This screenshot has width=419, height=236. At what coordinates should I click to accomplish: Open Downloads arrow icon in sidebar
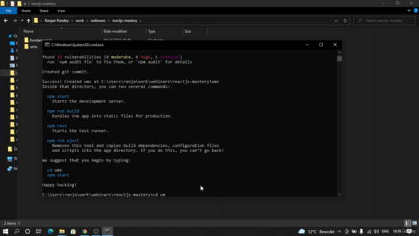coord(12,50)
